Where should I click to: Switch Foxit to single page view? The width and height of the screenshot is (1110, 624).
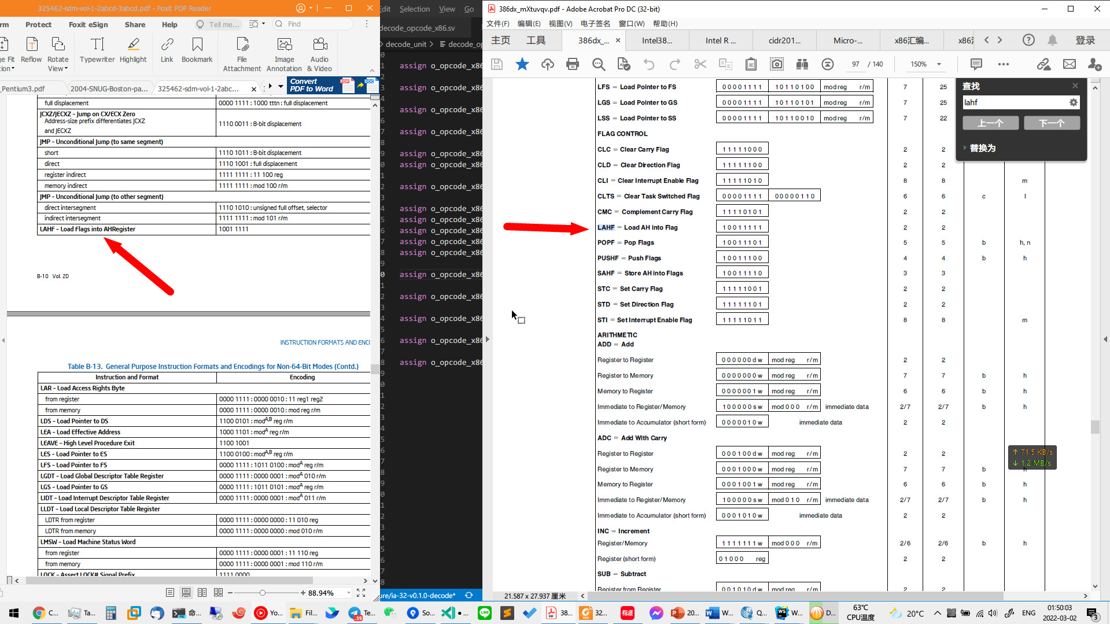pyautogui.click(x=170, y=593)
